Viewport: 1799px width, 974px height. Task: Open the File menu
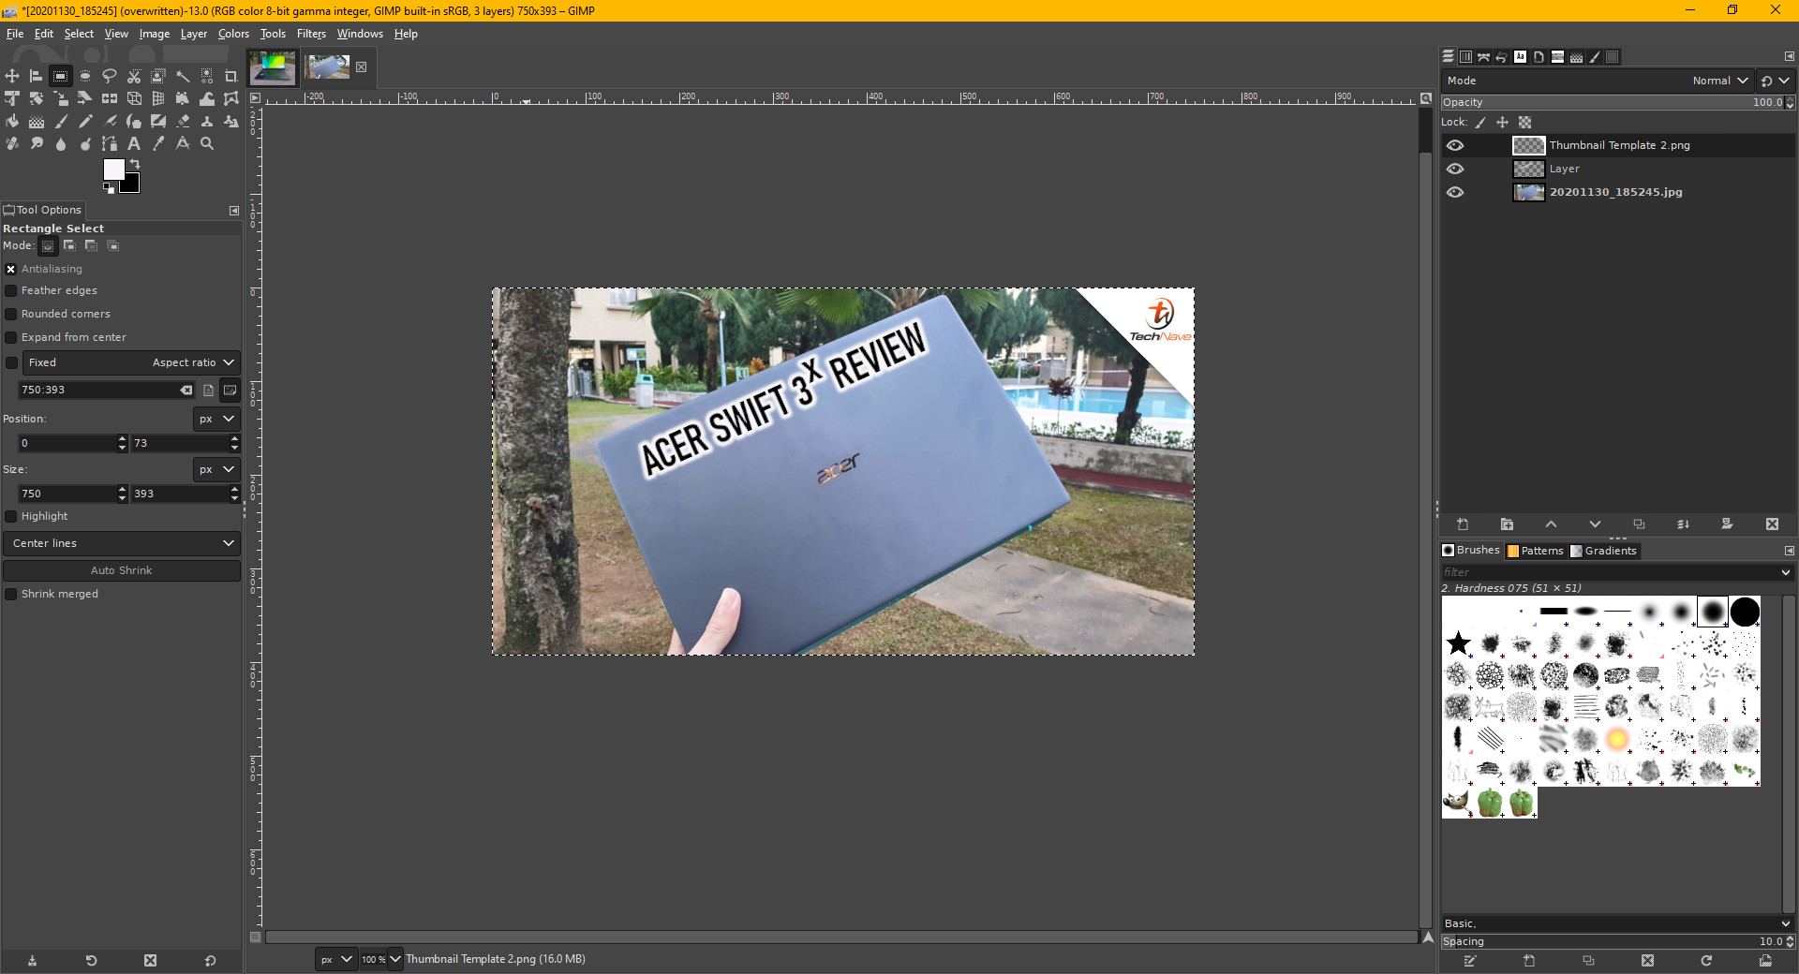[x=15, y=34]
